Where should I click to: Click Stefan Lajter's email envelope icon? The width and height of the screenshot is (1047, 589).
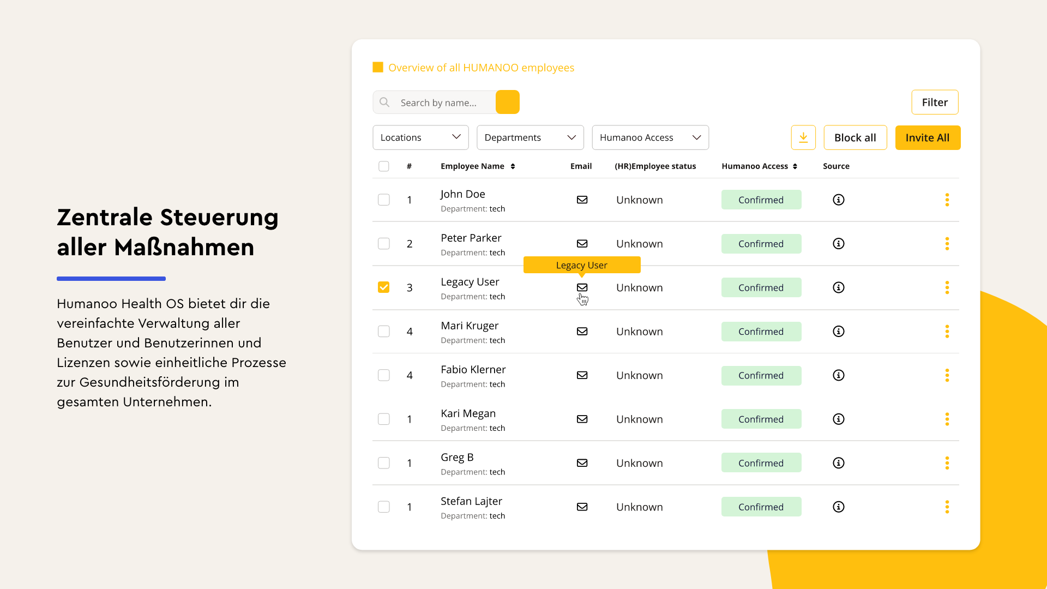point(582,507)
